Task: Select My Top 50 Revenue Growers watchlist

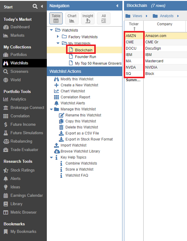Action: tap(98, 63)
